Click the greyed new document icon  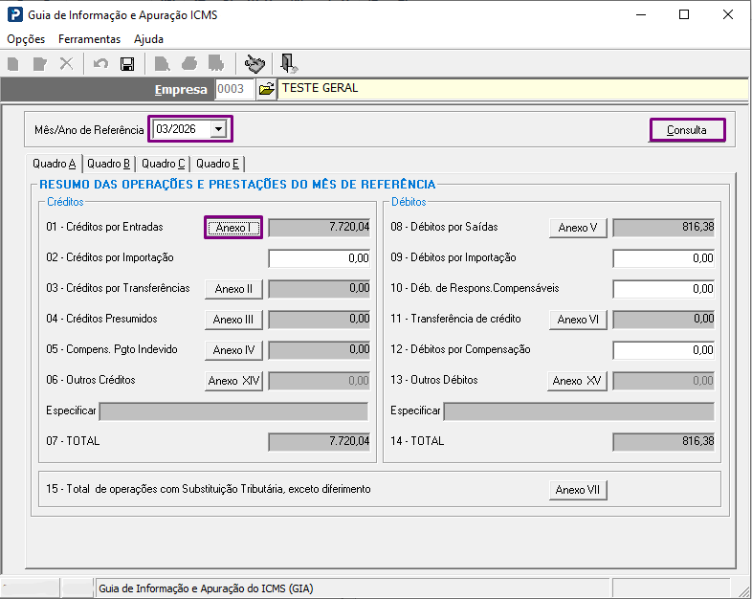click(13, 64)
